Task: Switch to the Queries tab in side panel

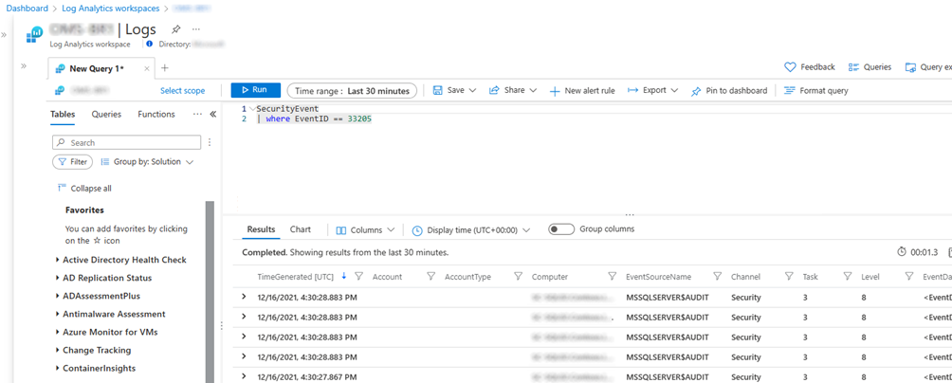Action: click(106, 114)
